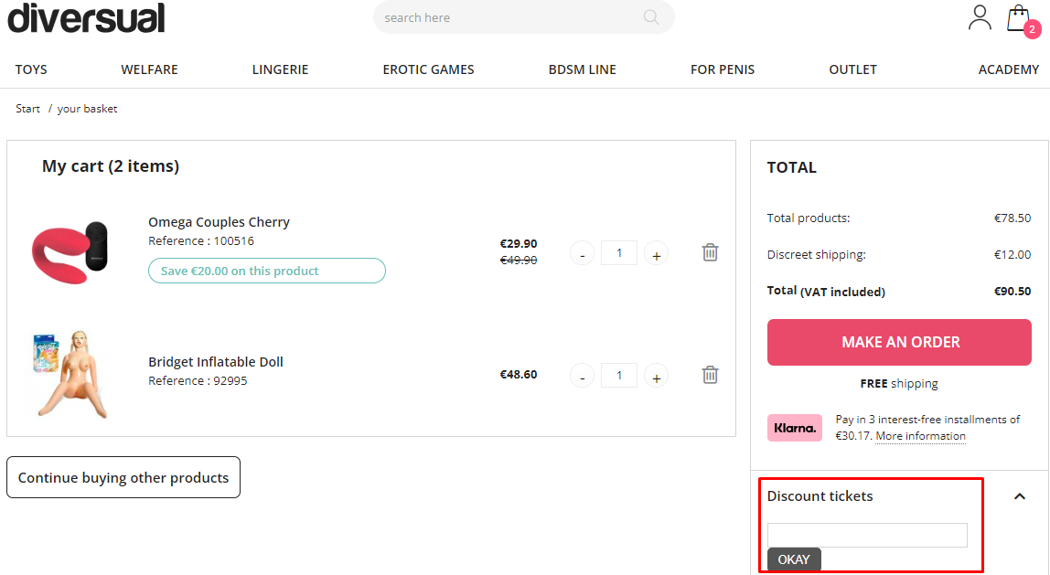The height and width of the screenshot is (575, 1050).
Task: Click the Reference : 92995 text
Action: [198, 380]
